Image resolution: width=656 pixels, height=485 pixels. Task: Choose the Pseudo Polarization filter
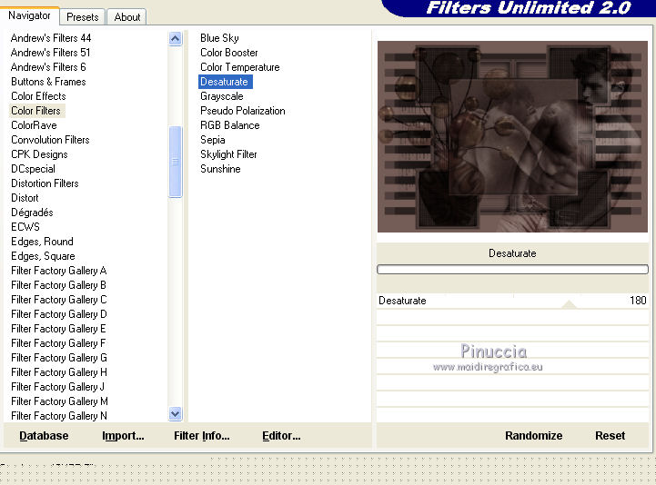pos(243,111)
